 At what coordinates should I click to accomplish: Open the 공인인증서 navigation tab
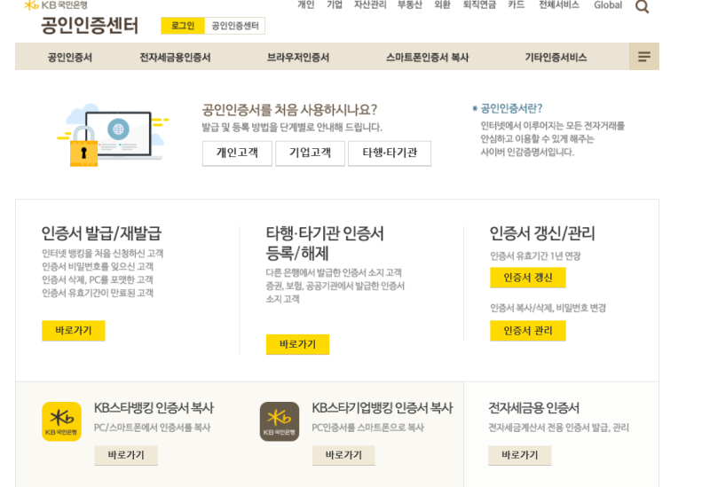tap(70, 58)
